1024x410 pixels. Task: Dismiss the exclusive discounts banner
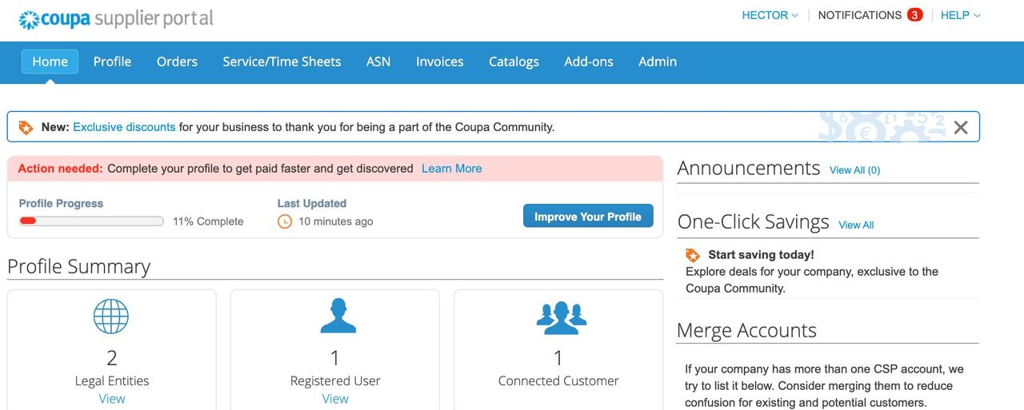click(961, 127)
